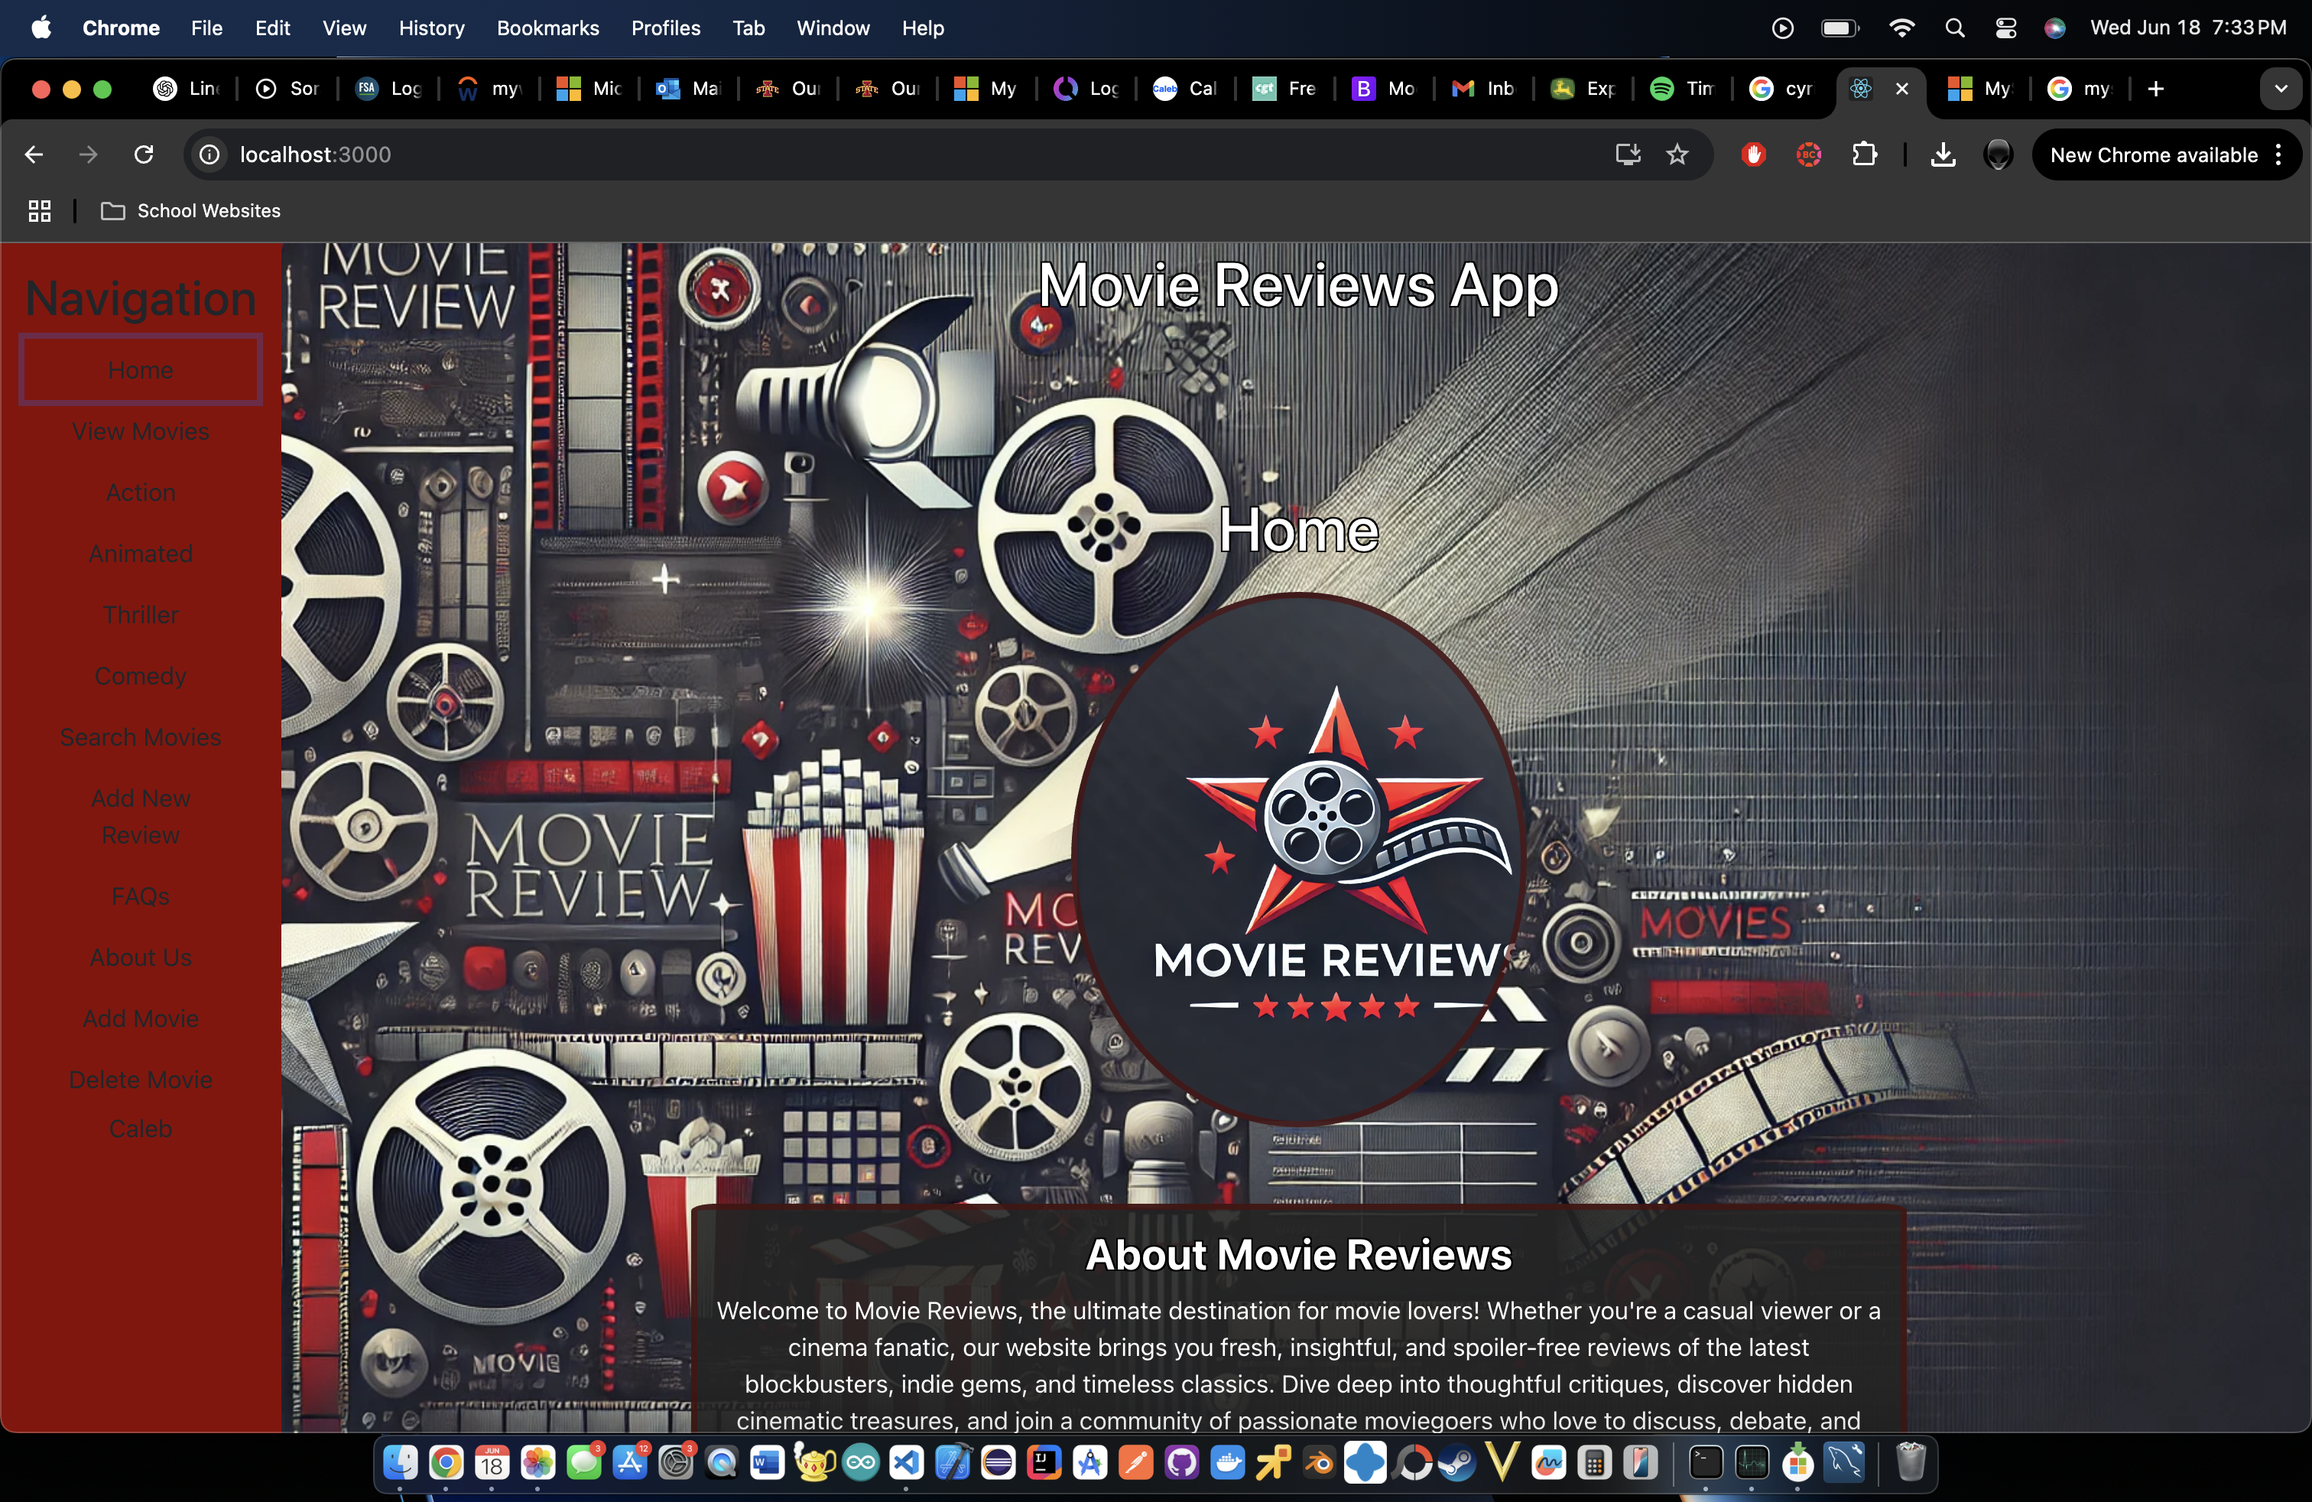Image resolution: width=2312 pixels, height=1502 pixels.
Task: Go to Home in navigation
Action: click(x=141, y=370)
